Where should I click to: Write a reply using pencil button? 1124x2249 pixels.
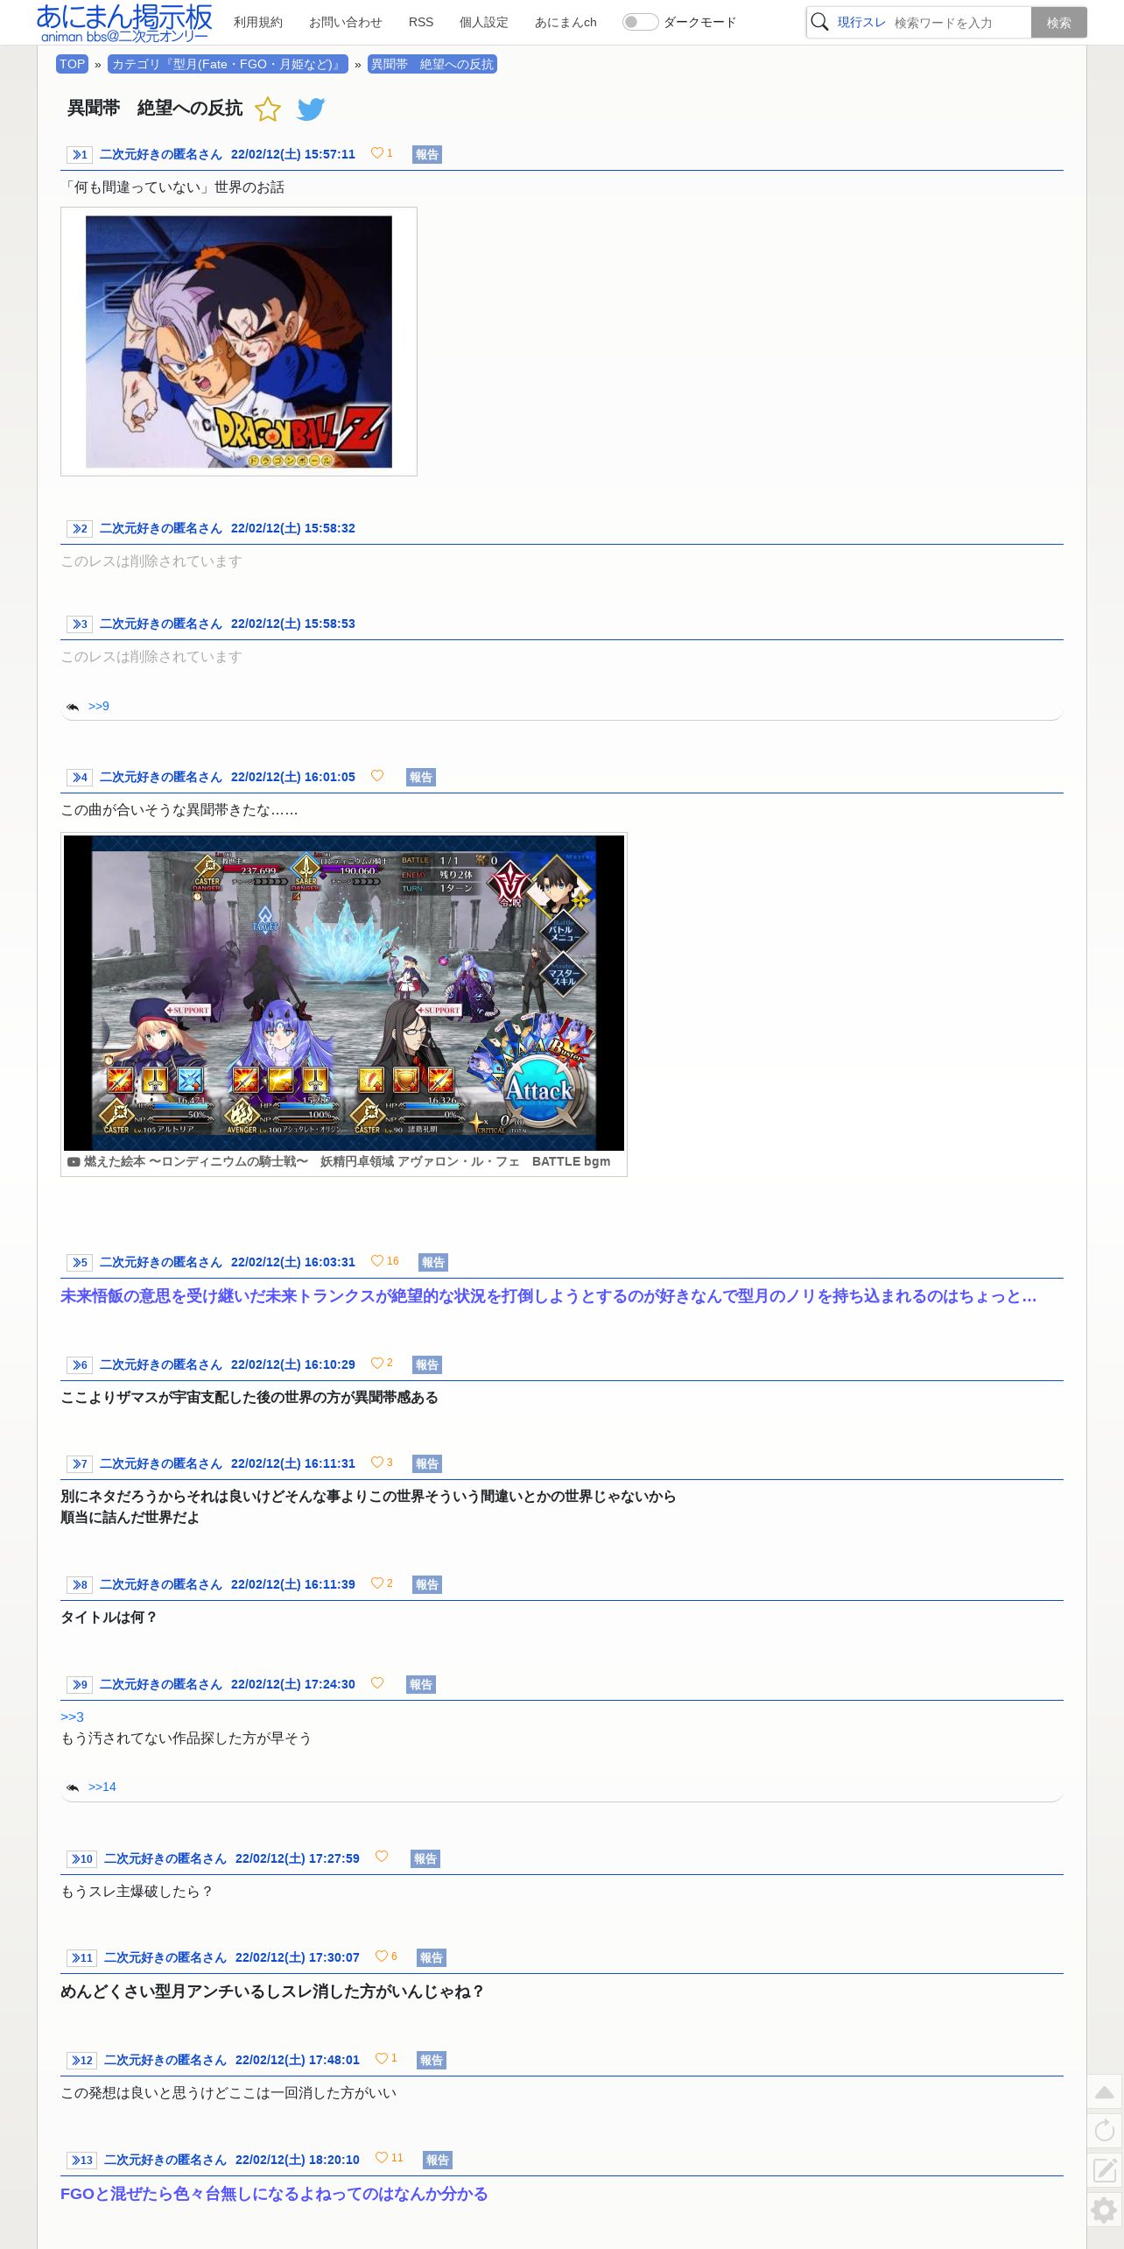[x=1105, y=2170]
